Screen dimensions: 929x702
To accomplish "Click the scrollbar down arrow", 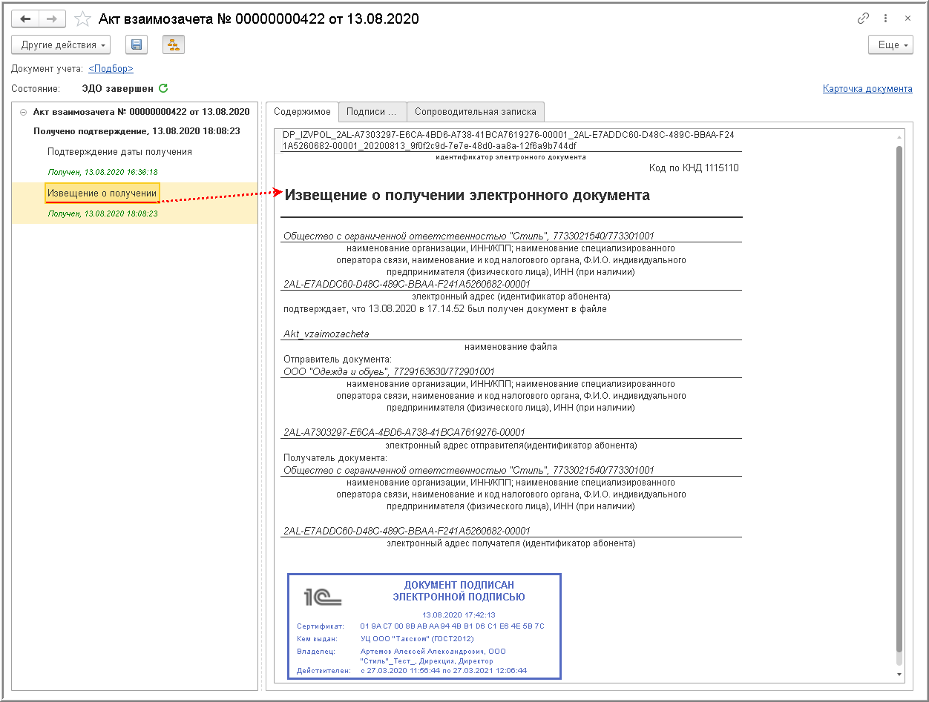I will click(899, 675).
